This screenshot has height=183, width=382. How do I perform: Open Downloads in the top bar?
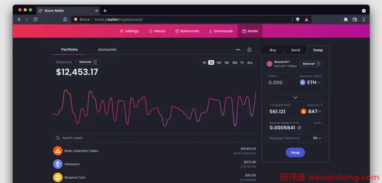pos(221,31)
